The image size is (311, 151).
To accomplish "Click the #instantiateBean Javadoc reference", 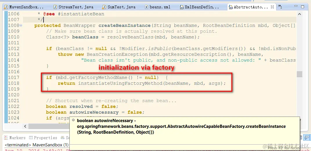I will click(x=81, y=14).
